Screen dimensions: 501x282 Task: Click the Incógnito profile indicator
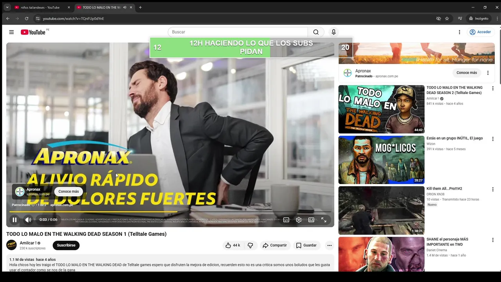(x=479, y=18)
